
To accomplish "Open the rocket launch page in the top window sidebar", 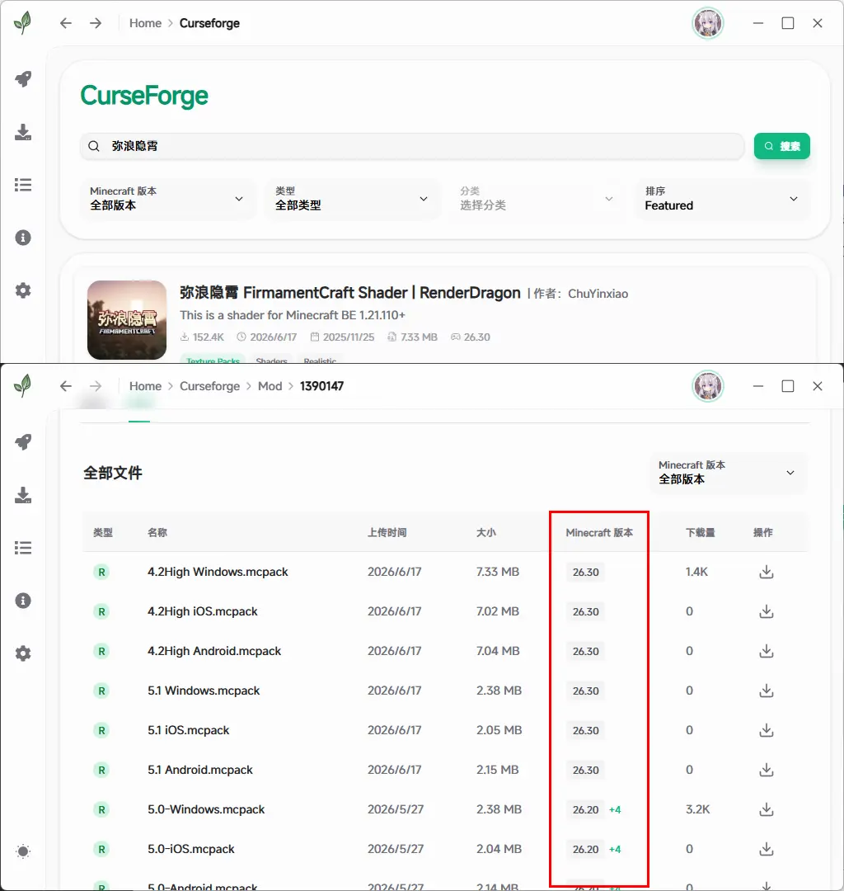I will (x=23, y=79).
